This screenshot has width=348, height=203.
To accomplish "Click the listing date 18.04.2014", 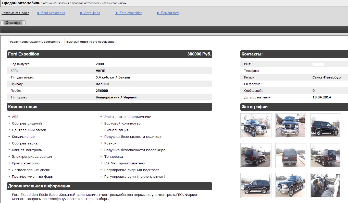I will (322, 97).
